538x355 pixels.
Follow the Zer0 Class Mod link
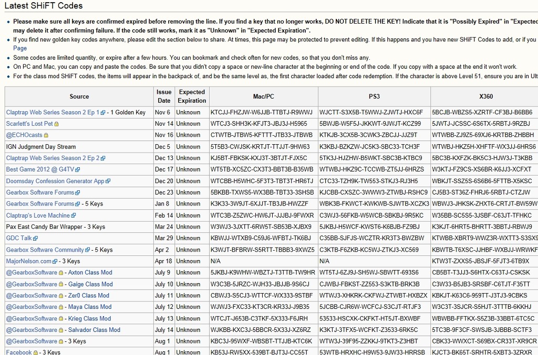(89, 295)
